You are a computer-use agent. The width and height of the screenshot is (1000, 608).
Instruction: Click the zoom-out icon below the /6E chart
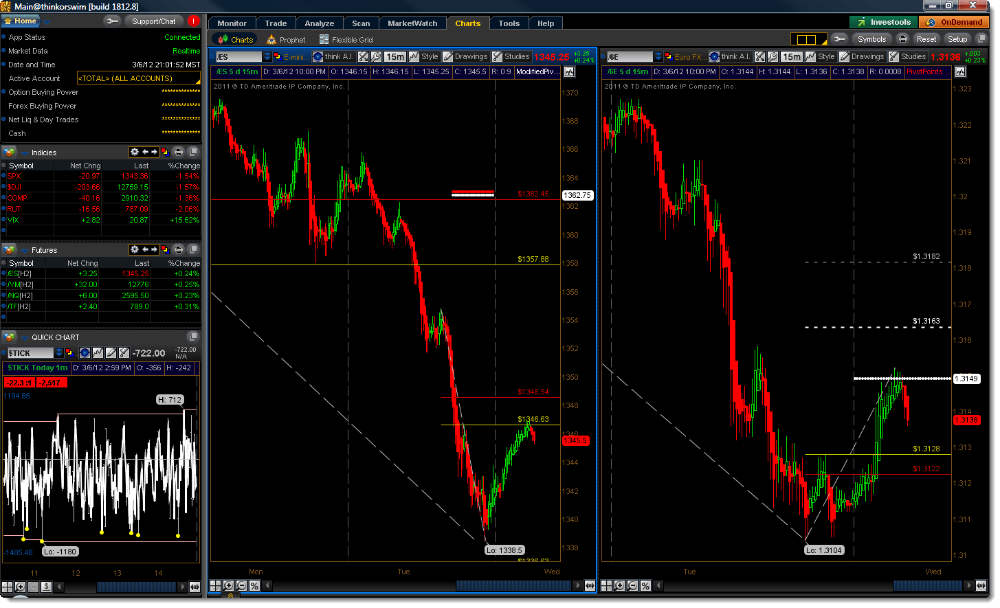pyautogui.click(x=632, y=586)
